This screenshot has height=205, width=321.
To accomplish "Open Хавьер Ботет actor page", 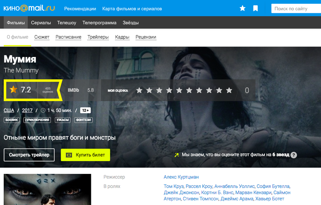I will pos(270,199).
